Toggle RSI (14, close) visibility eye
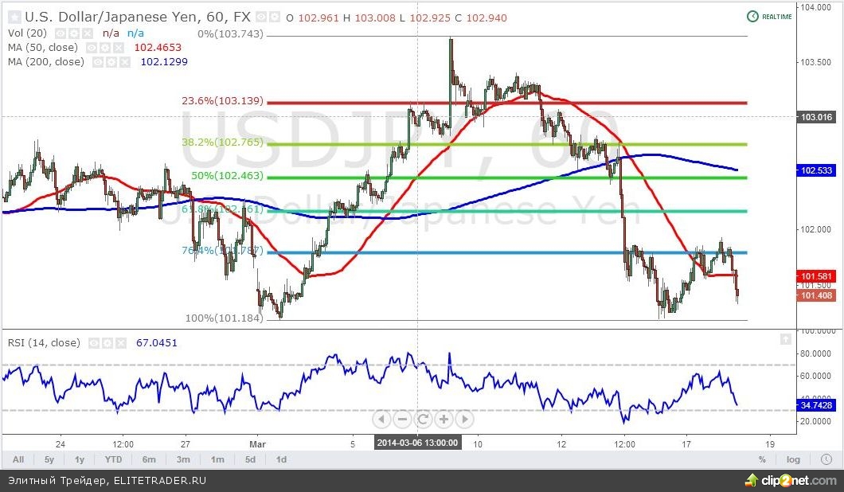This screenshot has height=492, width=844. pyautogui.click(x=95, y=343)
